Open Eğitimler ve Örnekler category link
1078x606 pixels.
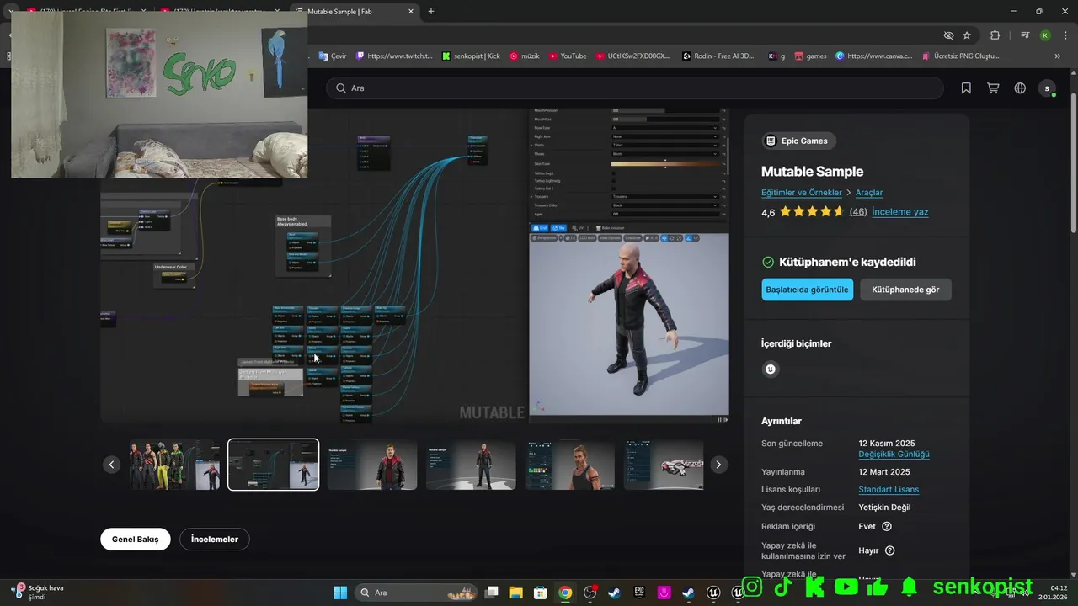pos(801,193)
